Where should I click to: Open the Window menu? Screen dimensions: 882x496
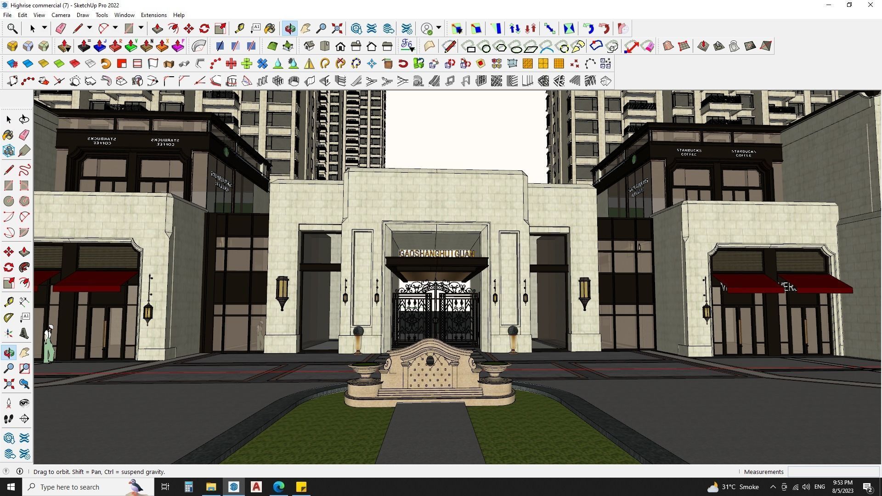(x=124, y=15)
